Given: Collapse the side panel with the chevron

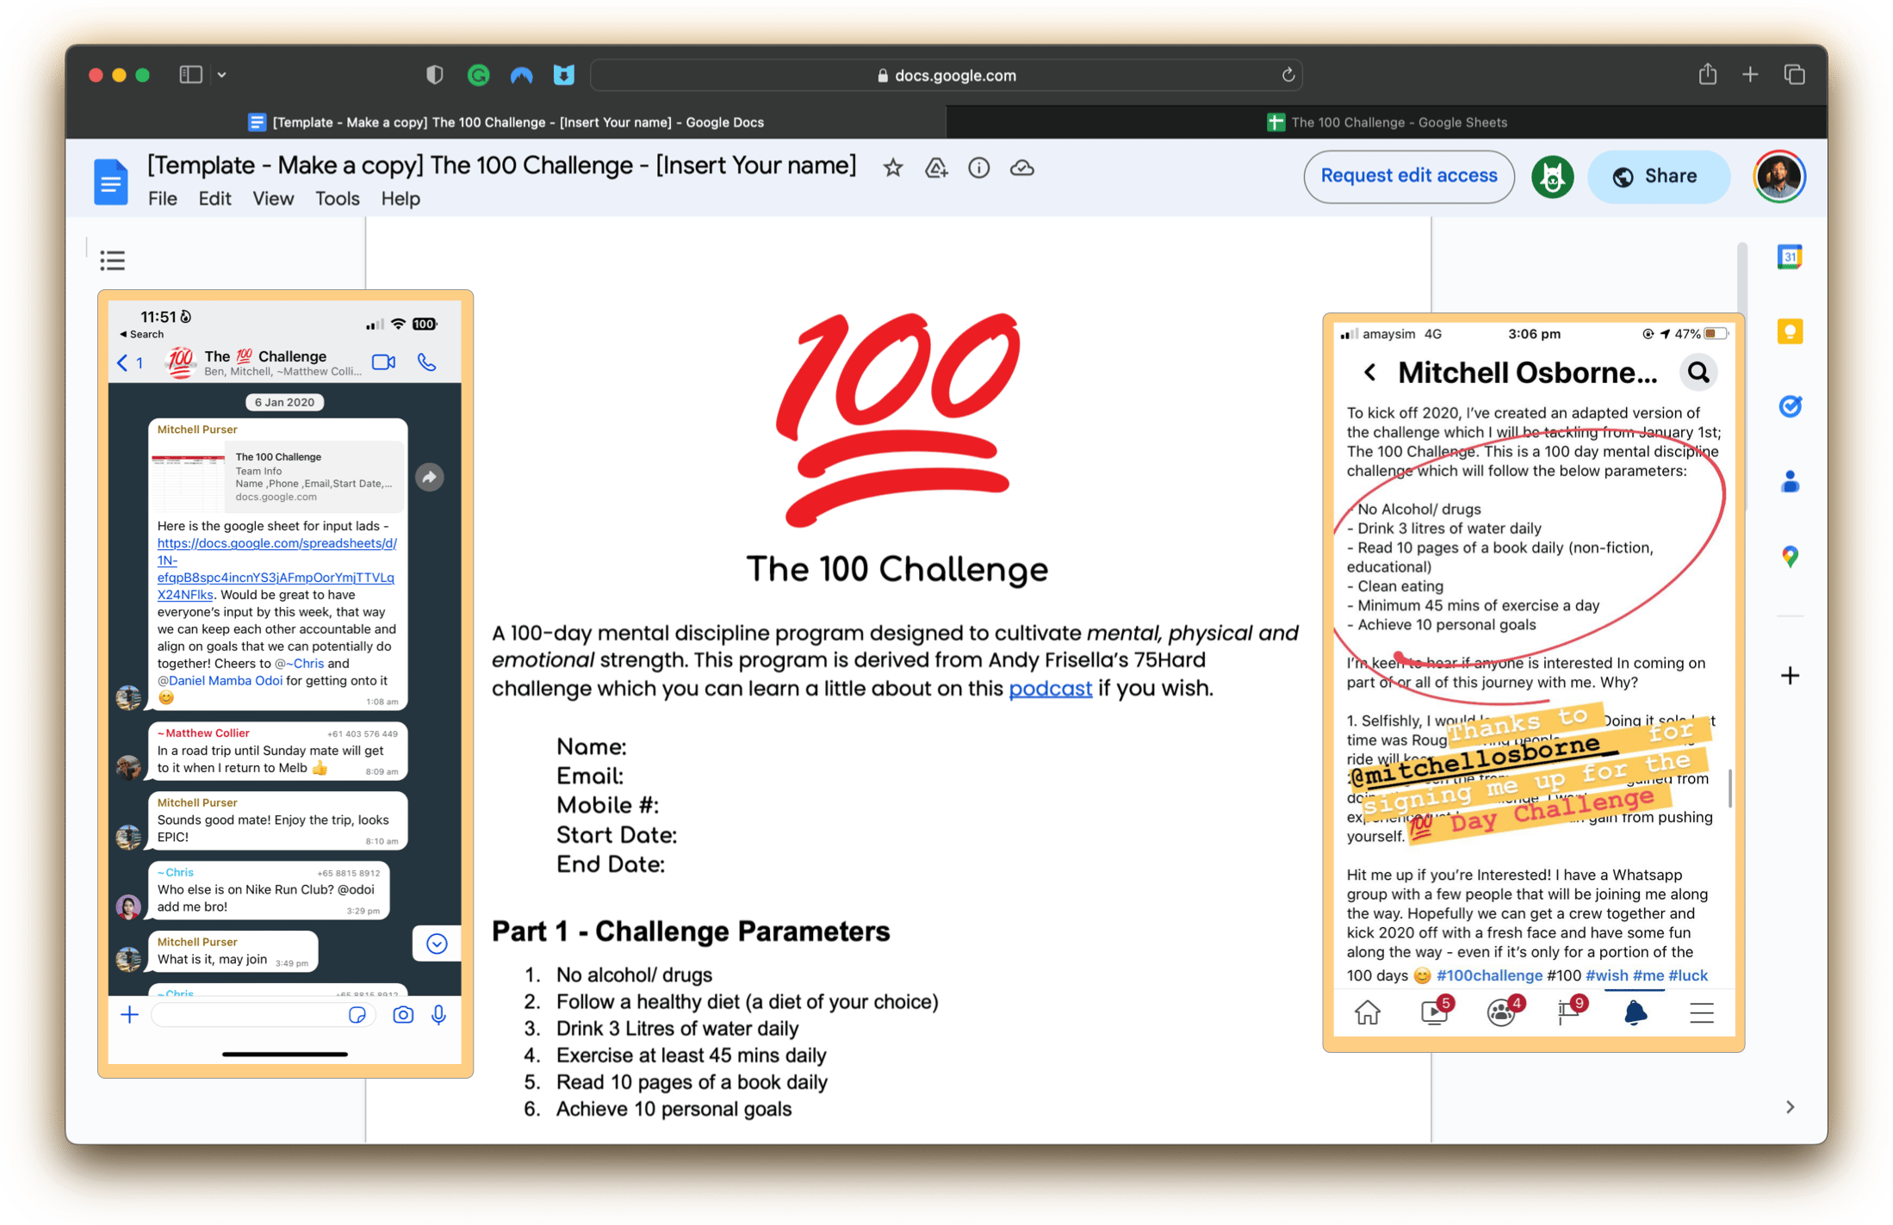Looking at the screenshot, I should coord(1790,1107).
